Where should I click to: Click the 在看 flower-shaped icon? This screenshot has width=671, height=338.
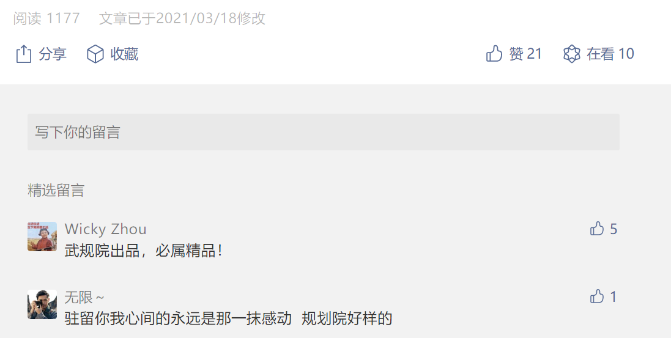tap(572, 54)
